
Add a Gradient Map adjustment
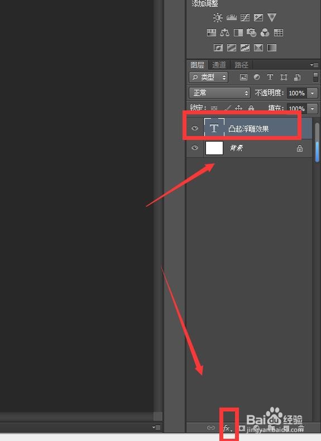[x=272, y=47]
